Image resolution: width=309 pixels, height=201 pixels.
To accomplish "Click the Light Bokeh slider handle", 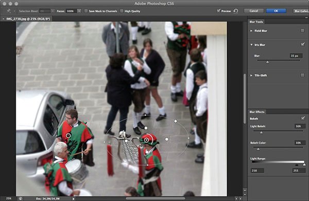I will tap(261, 133).
